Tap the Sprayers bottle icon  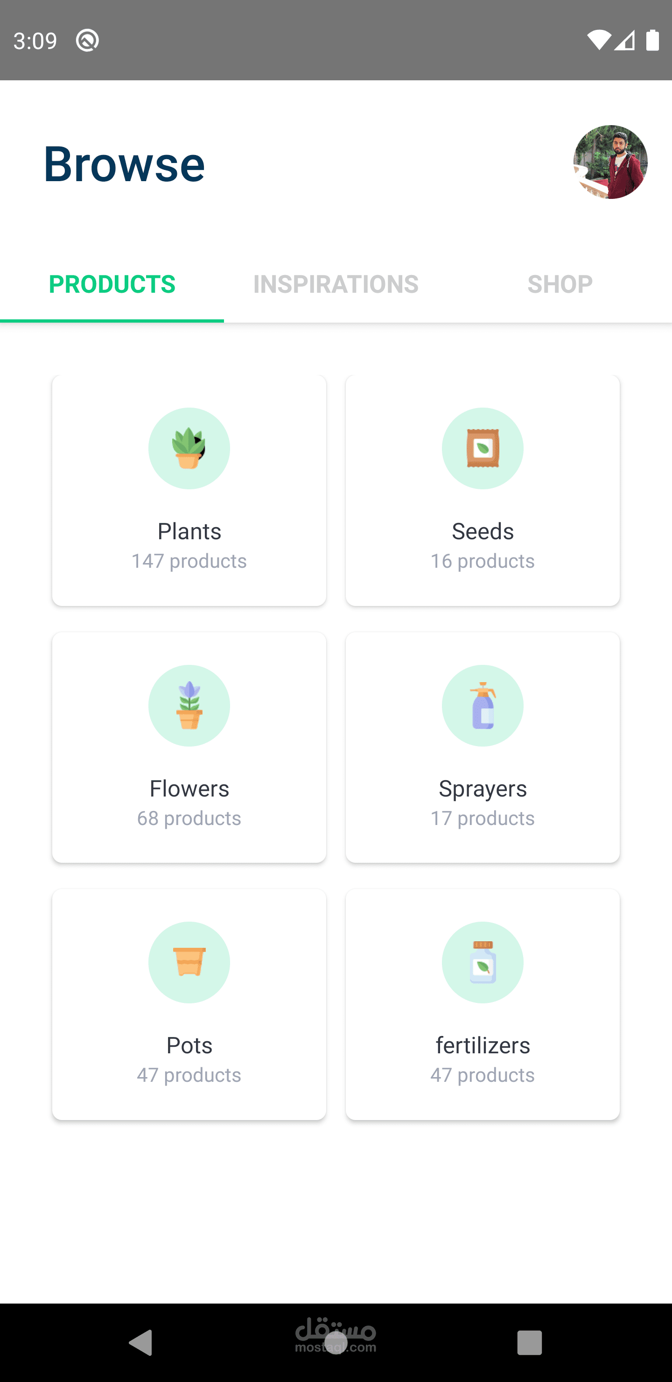pyautogui.click(x=482, y=705)
